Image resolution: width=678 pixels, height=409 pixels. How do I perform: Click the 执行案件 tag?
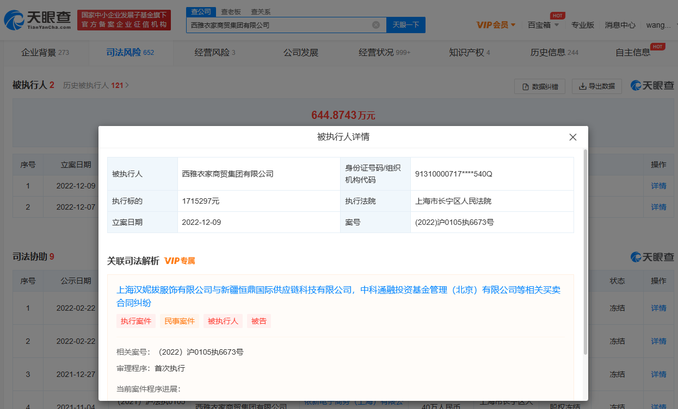136,321
